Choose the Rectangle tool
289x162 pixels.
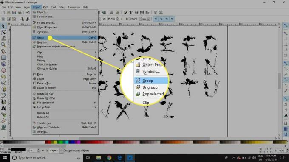(3, 58)
